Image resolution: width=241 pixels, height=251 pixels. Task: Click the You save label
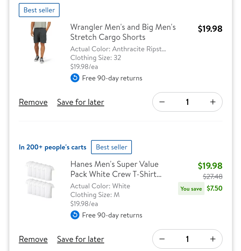point(191,189)
